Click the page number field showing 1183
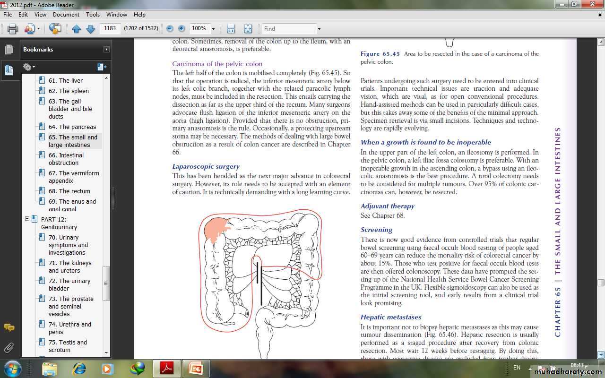605x378 pixels. (110, 28)
